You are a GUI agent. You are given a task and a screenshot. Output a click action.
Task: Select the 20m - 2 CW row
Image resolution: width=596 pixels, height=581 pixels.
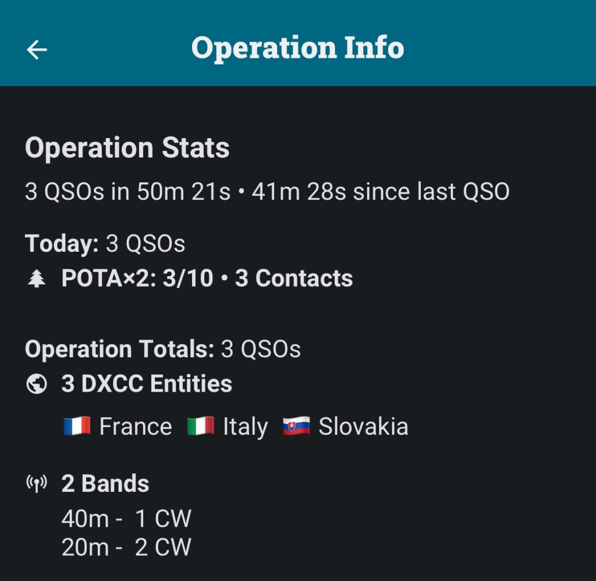tap(126, 548)
